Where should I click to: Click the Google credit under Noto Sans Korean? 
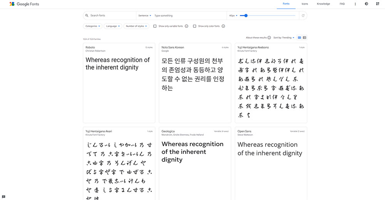tap(165, 51)
